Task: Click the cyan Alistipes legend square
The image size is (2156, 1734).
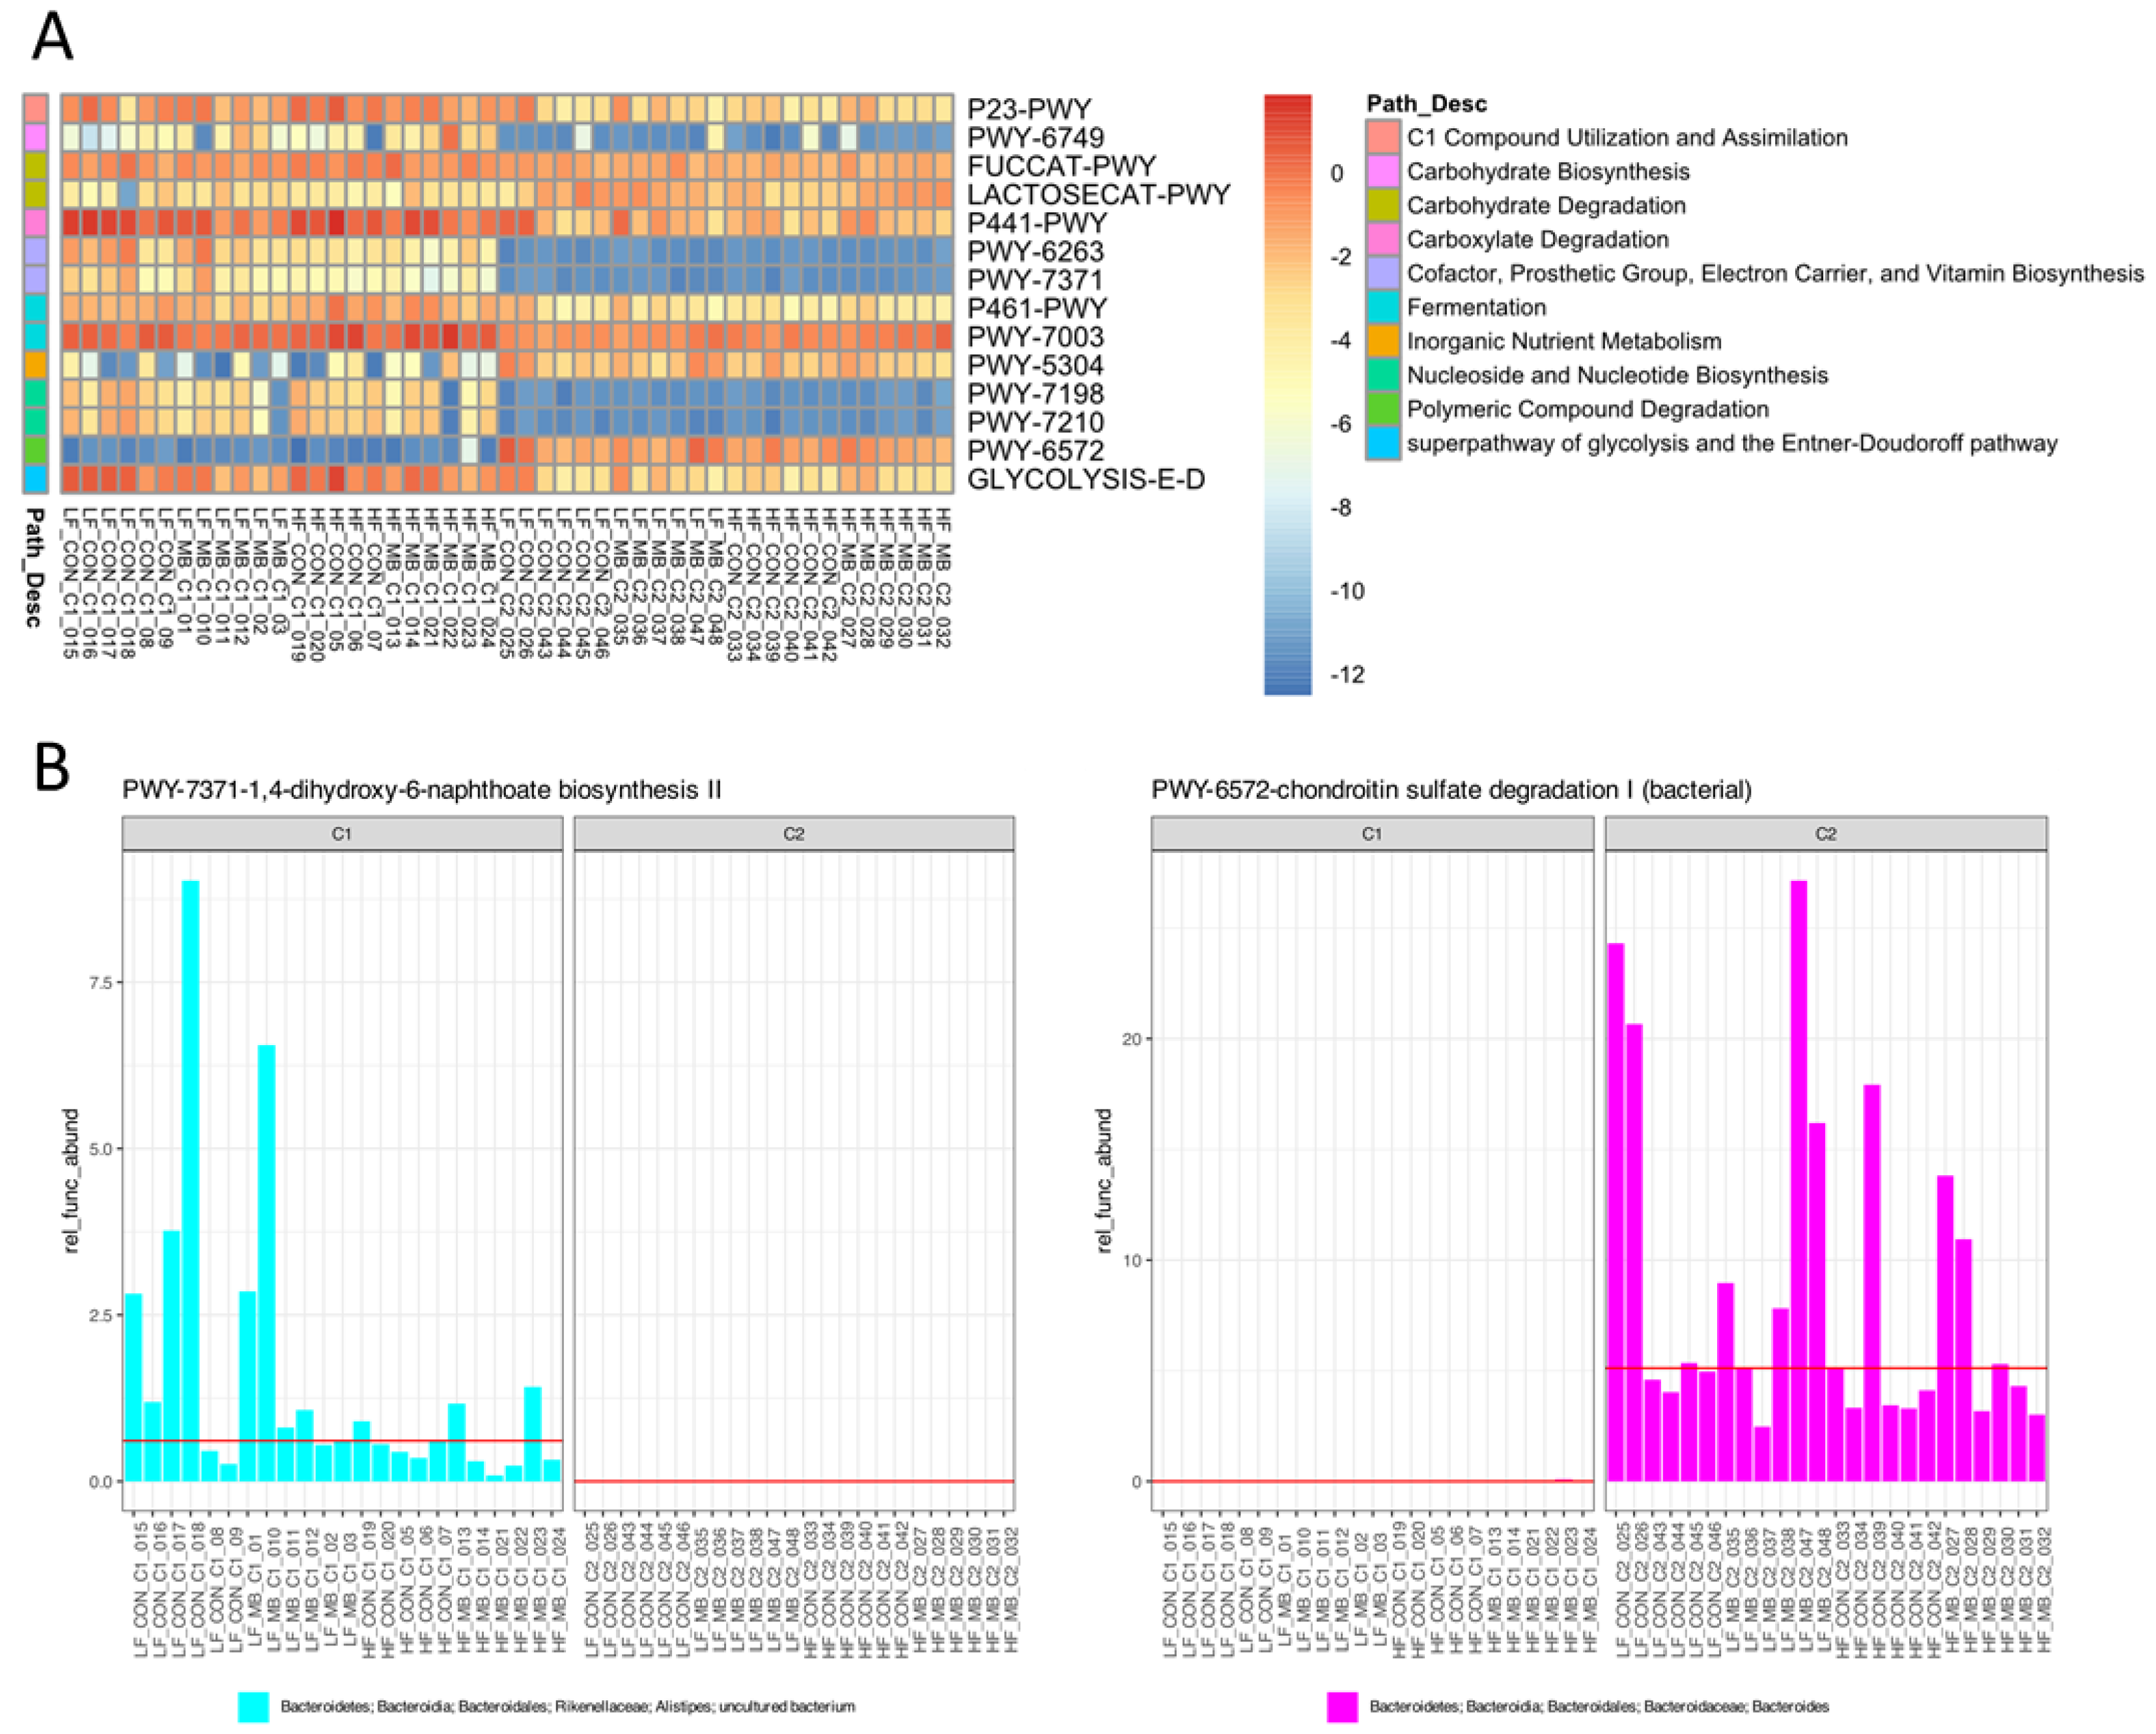Action: click(x=253, y=1706)
